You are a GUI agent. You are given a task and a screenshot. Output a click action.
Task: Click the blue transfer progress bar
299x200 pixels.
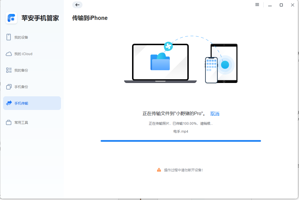tap(181, 141)
